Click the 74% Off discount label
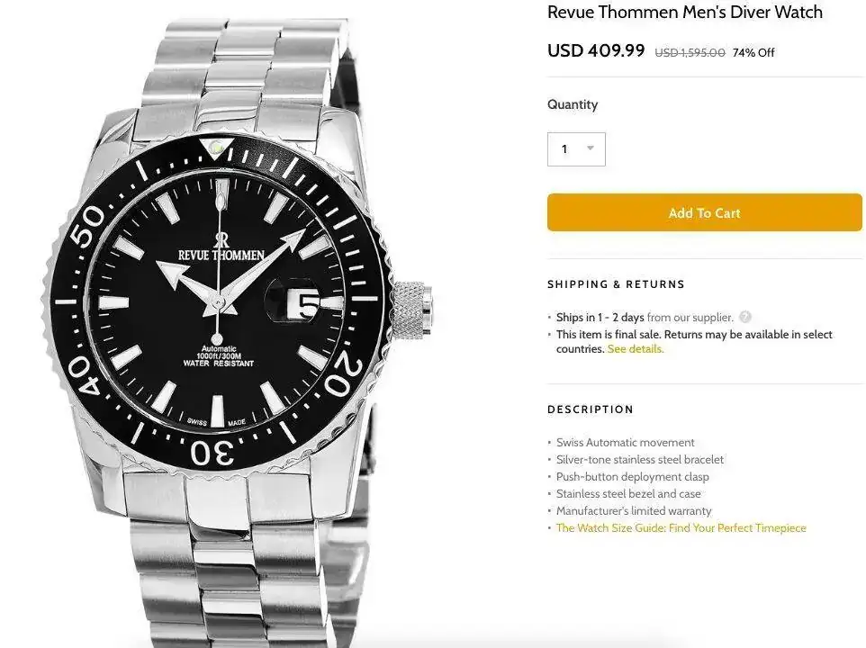The width and height of the screenshot is (866, 648). (x=753, y=52)
